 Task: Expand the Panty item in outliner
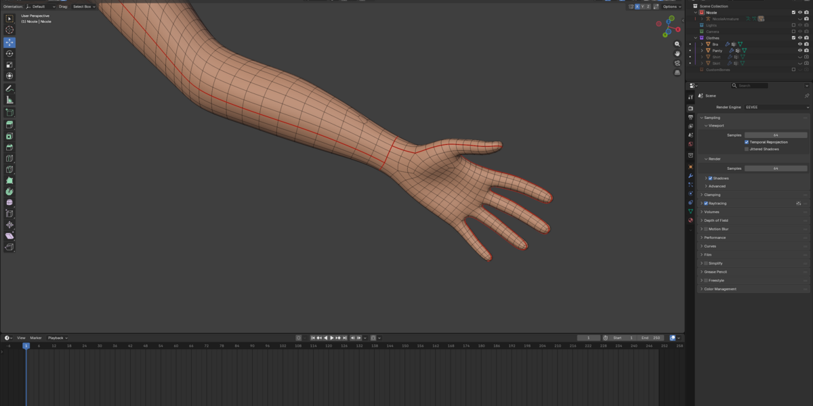(x=702, y=51)
